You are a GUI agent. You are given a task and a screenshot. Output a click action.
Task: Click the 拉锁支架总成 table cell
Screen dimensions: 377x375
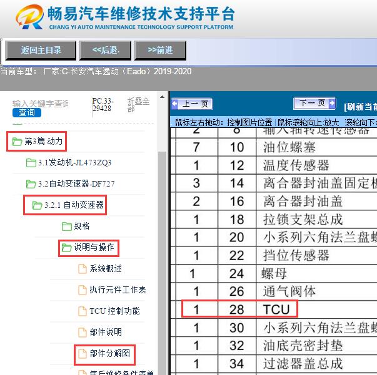[x=303, y=219]
